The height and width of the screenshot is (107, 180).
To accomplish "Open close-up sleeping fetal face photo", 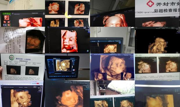I will click(x=67, y=94).
